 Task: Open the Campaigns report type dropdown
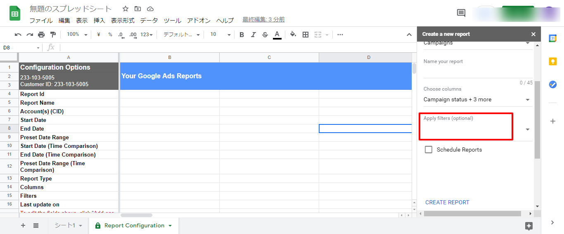point(477,44)
